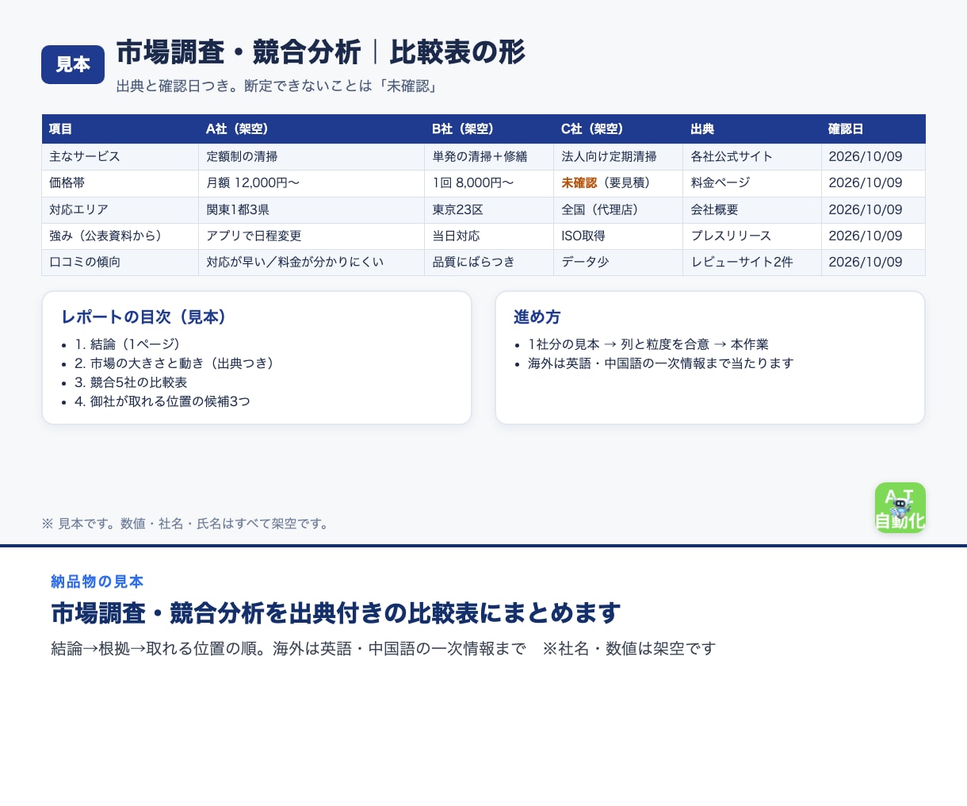Click the blue 納品物の見本 label
Viewport: 967px width, 806px height.
pyautogui.click(x=97, y=581)
